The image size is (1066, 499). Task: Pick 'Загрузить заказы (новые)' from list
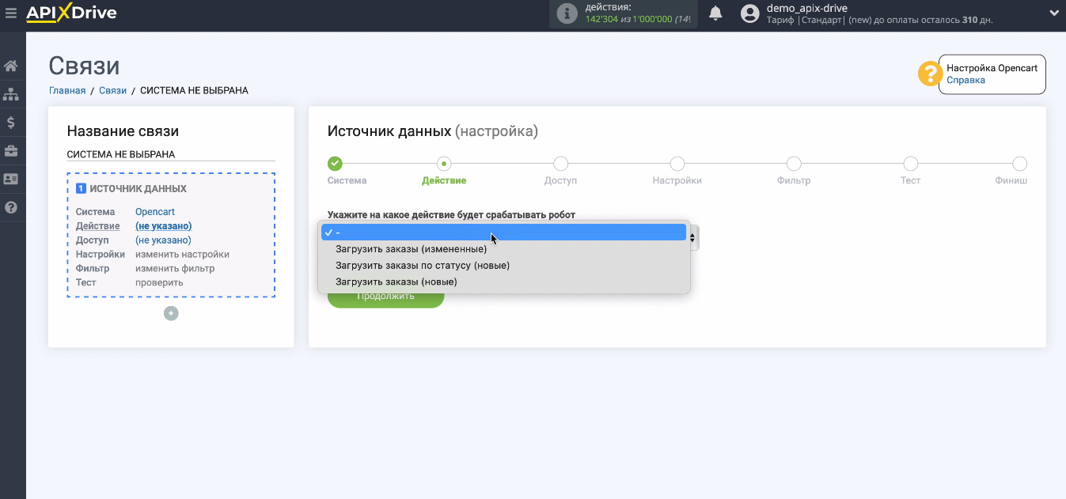coord(396,282)
